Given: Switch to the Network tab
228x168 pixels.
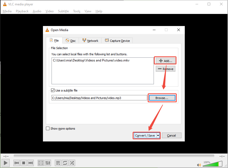Looking at the screenshot, I should point(90,41).
